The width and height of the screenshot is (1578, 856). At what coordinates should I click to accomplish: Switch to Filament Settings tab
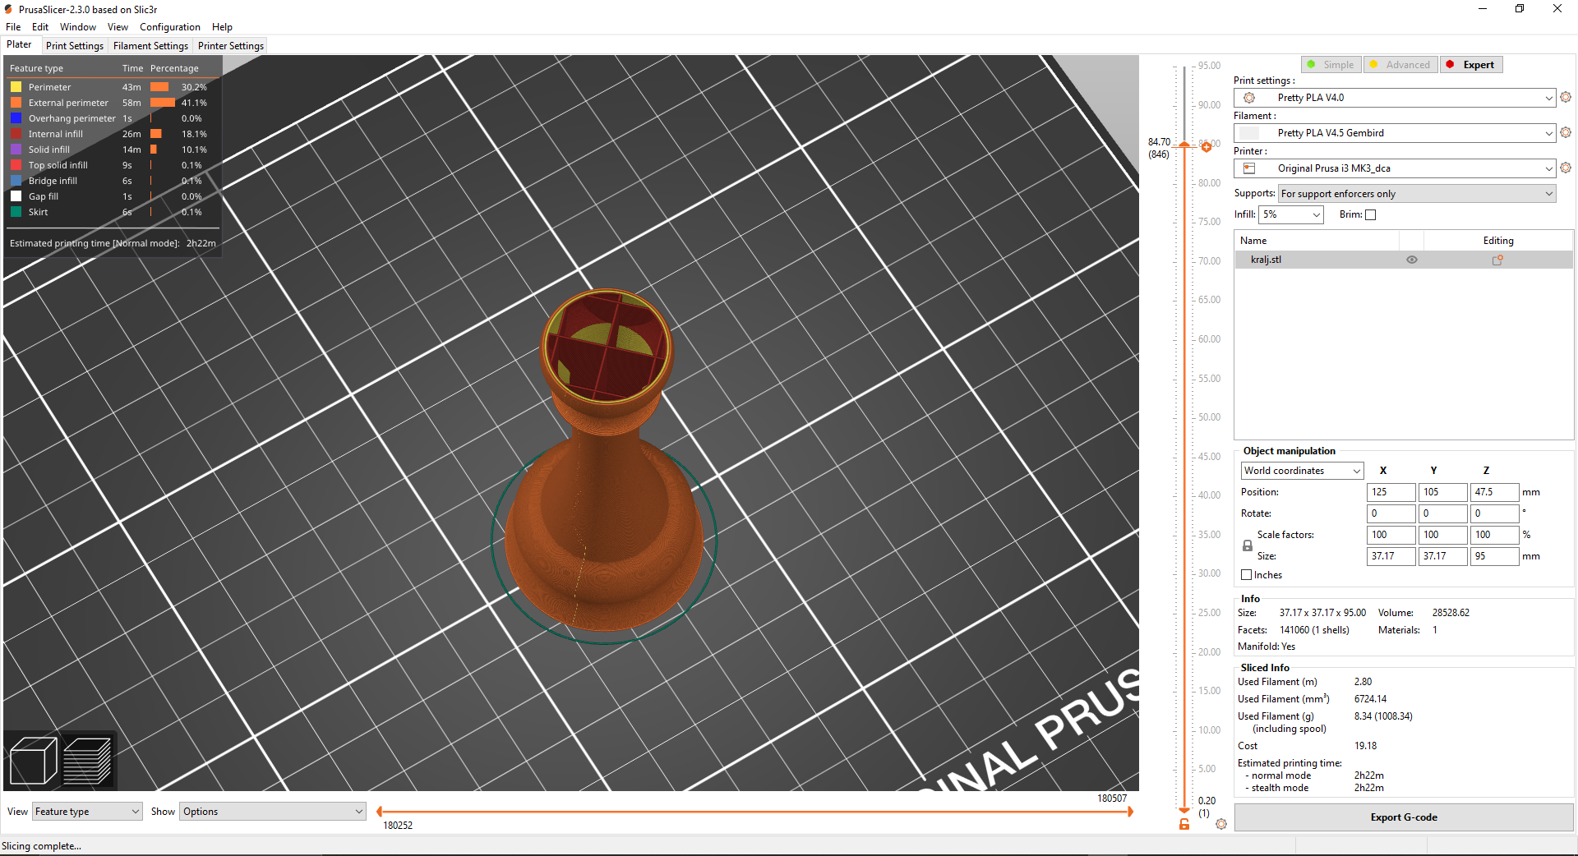(150, 46)
